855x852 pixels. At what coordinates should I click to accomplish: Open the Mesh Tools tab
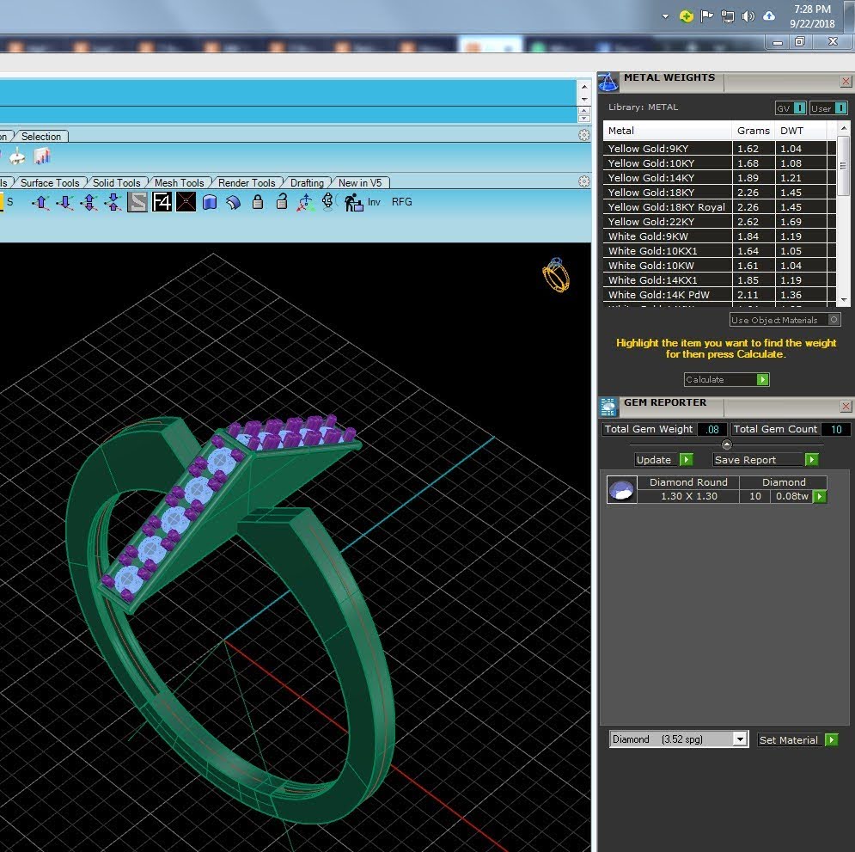[x=179, y=183]
